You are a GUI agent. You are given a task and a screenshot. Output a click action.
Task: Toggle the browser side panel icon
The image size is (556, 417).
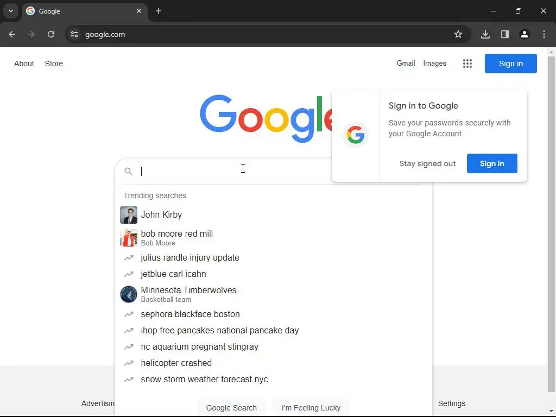pyautogui.click(x=504, y=34)
